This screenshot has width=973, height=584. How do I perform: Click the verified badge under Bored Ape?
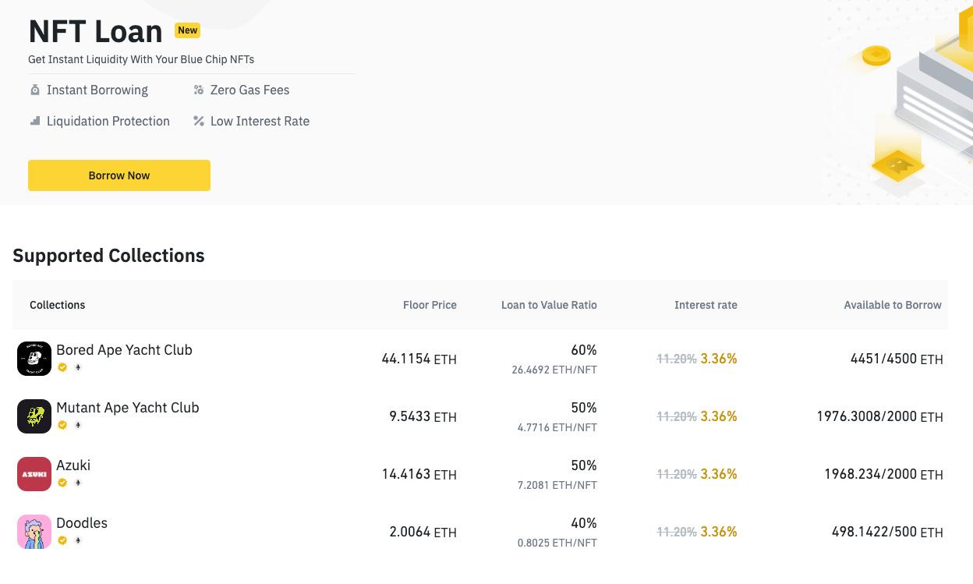[x=62, y=367]
